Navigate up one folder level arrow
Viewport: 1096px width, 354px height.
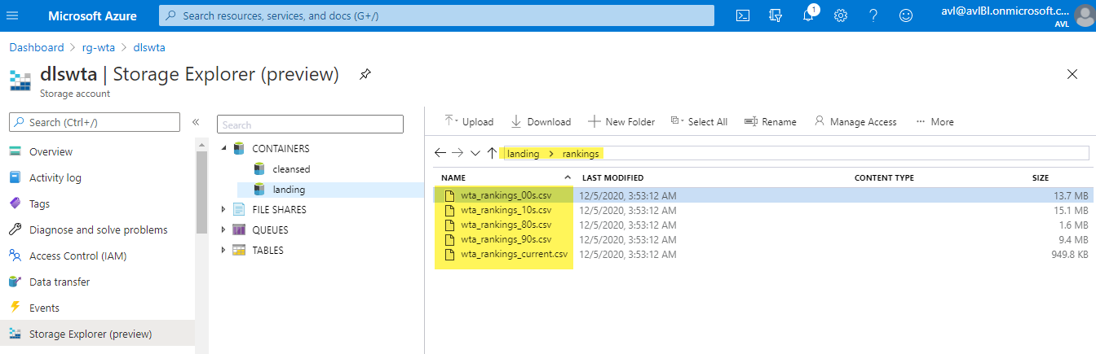(x=492, y=153)
